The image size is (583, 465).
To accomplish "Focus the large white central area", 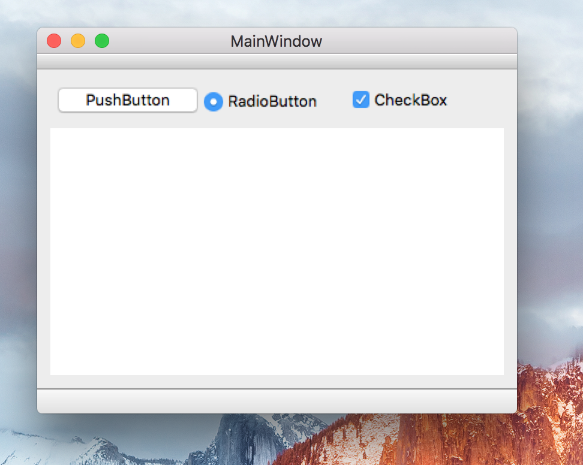I will [277, 252].
